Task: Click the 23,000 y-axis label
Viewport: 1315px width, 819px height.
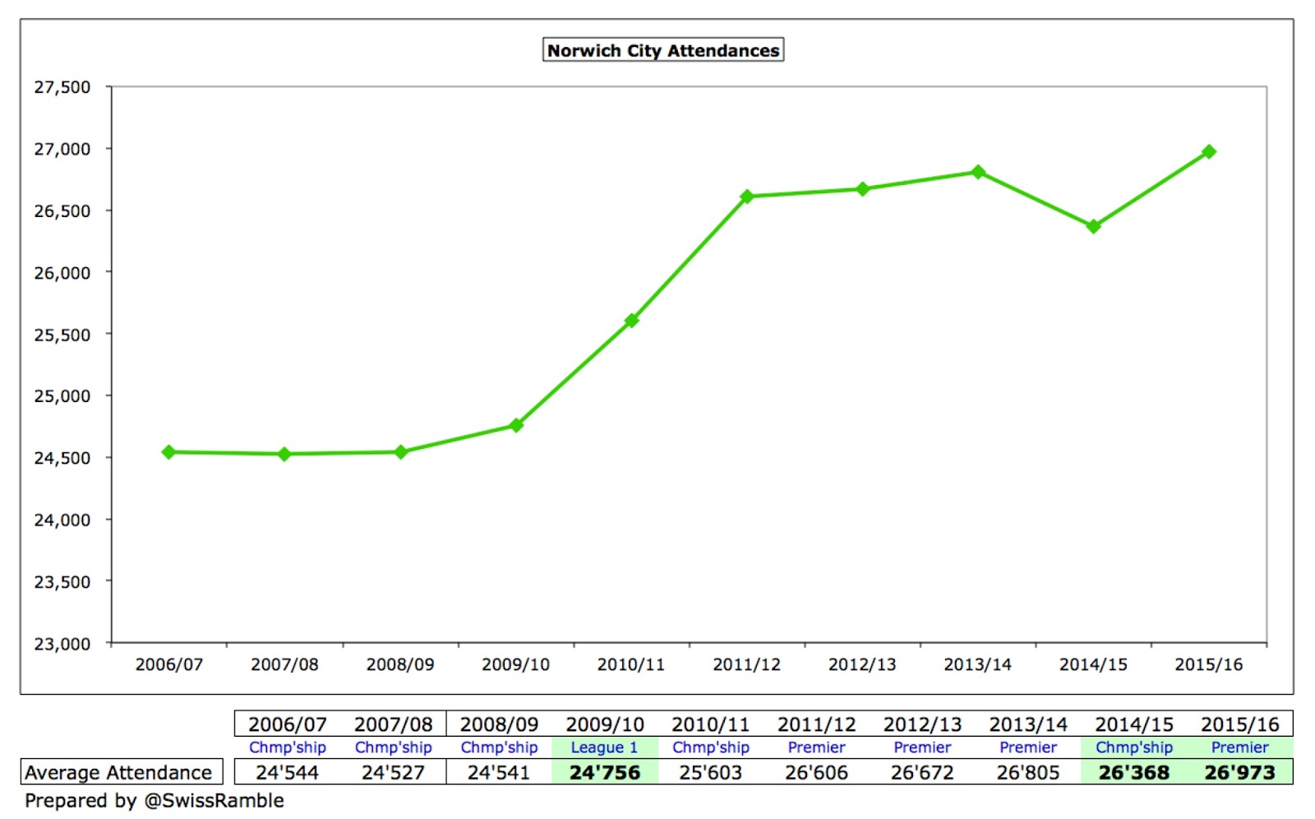Action: (x=62, y=644)
